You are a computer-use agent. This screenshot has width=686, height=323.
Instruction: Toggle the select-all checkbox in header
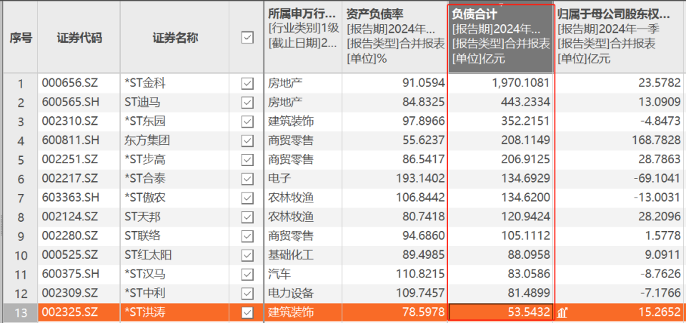[248, 38]
